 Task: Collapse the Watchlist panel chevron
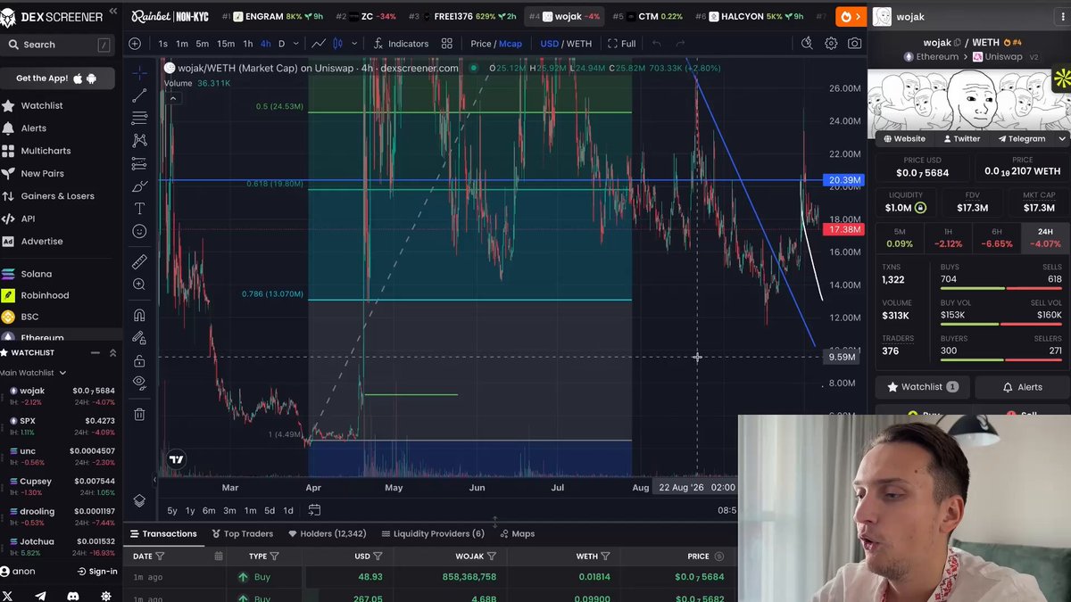(x=112, y=352)
